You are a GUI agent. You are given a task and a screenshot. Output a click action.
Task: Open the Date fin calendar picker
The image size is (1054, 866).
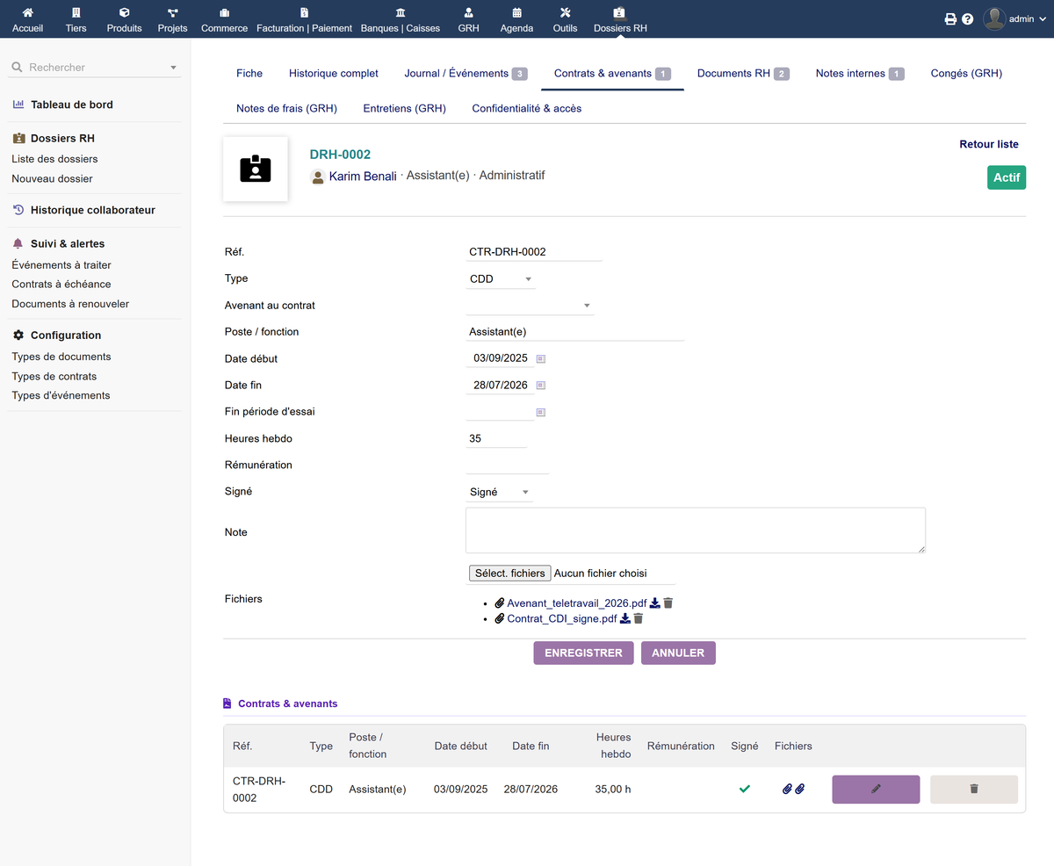(541, 386)
